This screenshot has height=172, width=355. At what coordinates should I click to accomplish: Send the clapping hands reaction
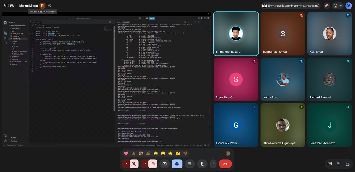click(148, 153)
